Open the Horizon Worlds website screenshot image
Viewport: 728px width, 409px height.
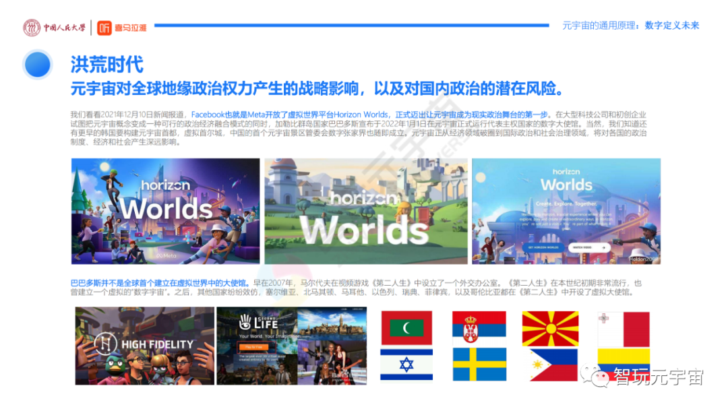coord(566,211)
